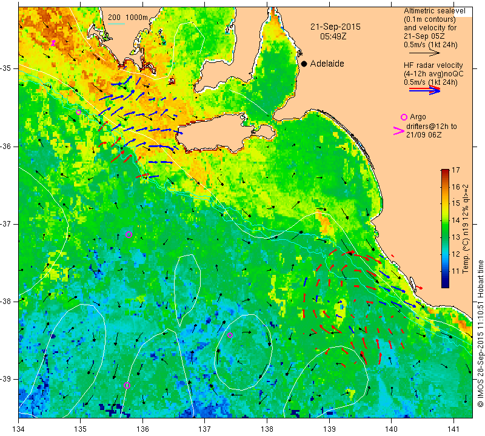485x436 pixels.
Task: Click the dark blue bottom end of colorbar
Action: (445, 285)
